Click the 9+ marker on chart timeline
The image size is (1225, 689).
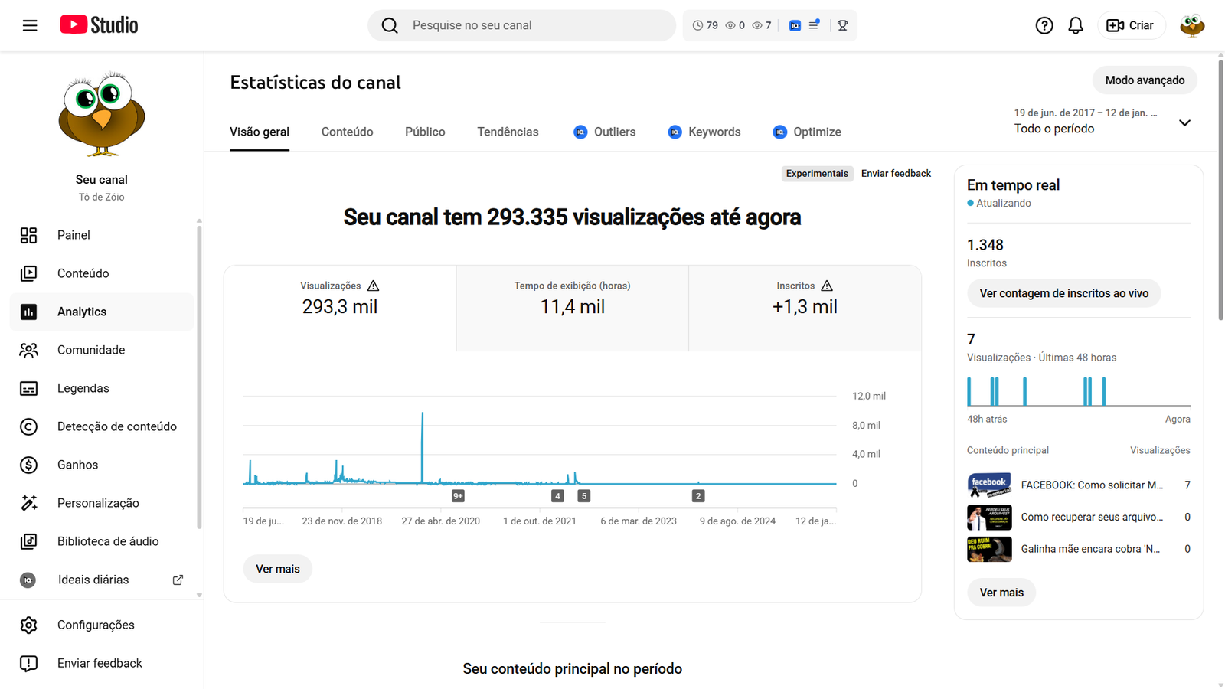[458, 496]
